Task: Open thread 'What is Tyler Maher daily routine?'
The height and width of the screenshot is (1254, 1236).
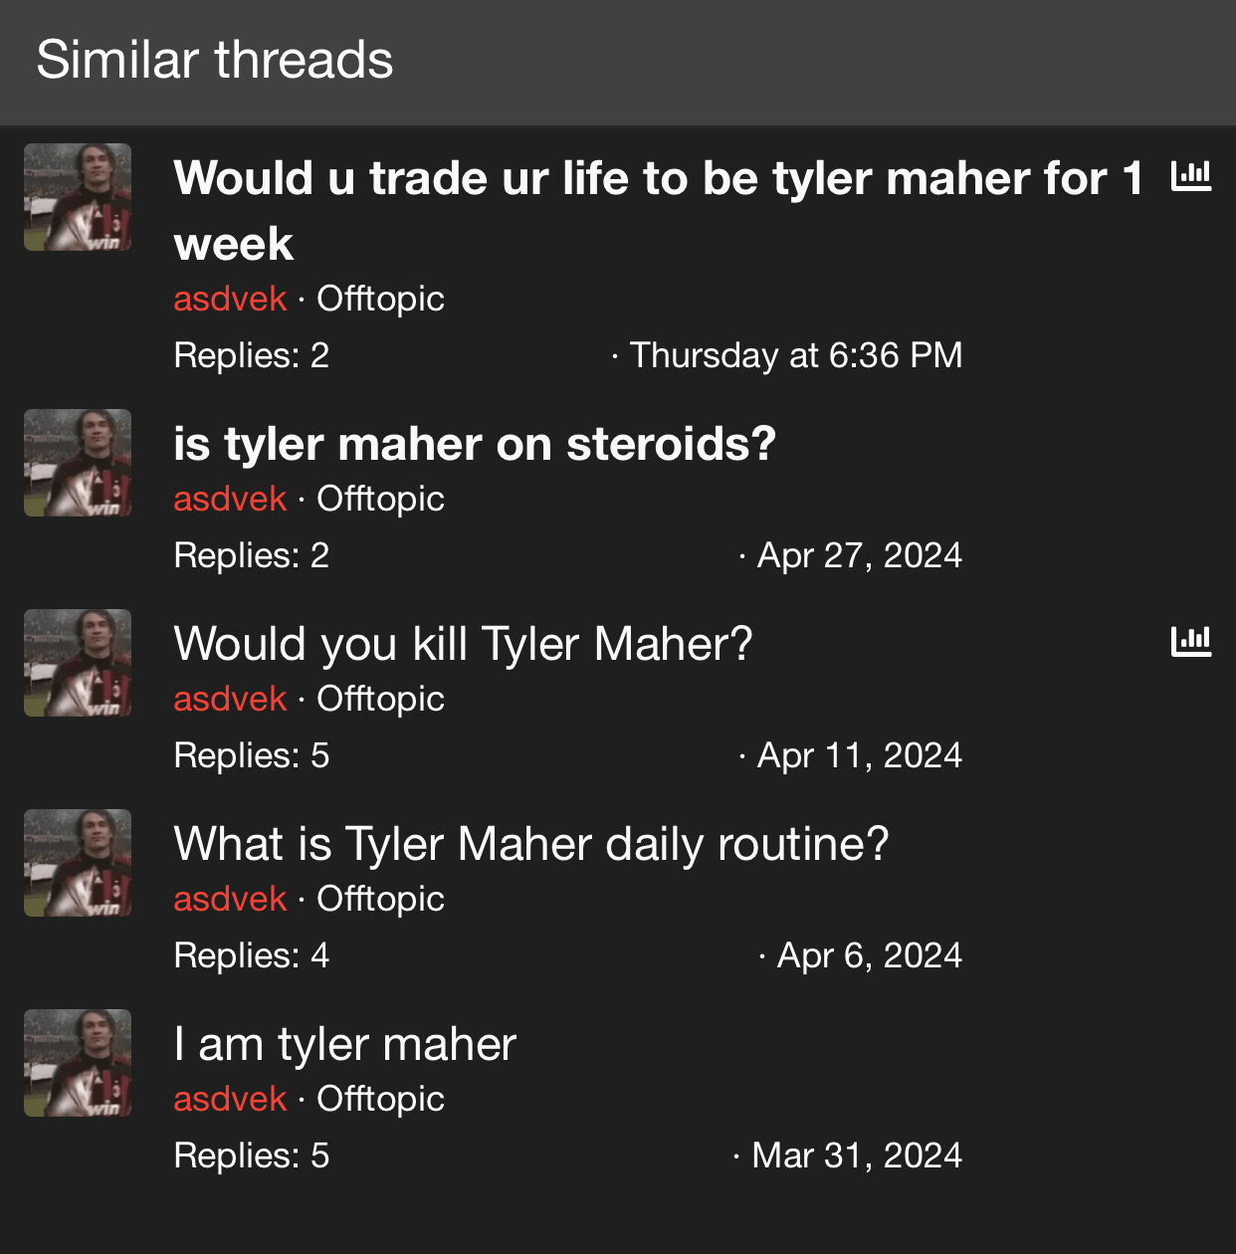Action: [530, 844]
